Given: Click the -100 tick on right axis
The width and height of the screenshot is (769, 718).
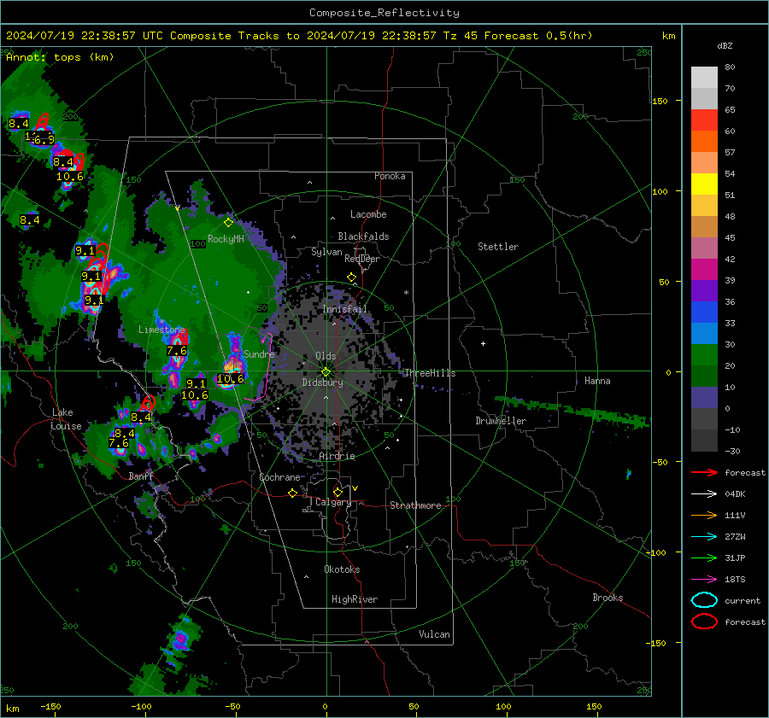Looking at the screenshot, I should (655, 552).
